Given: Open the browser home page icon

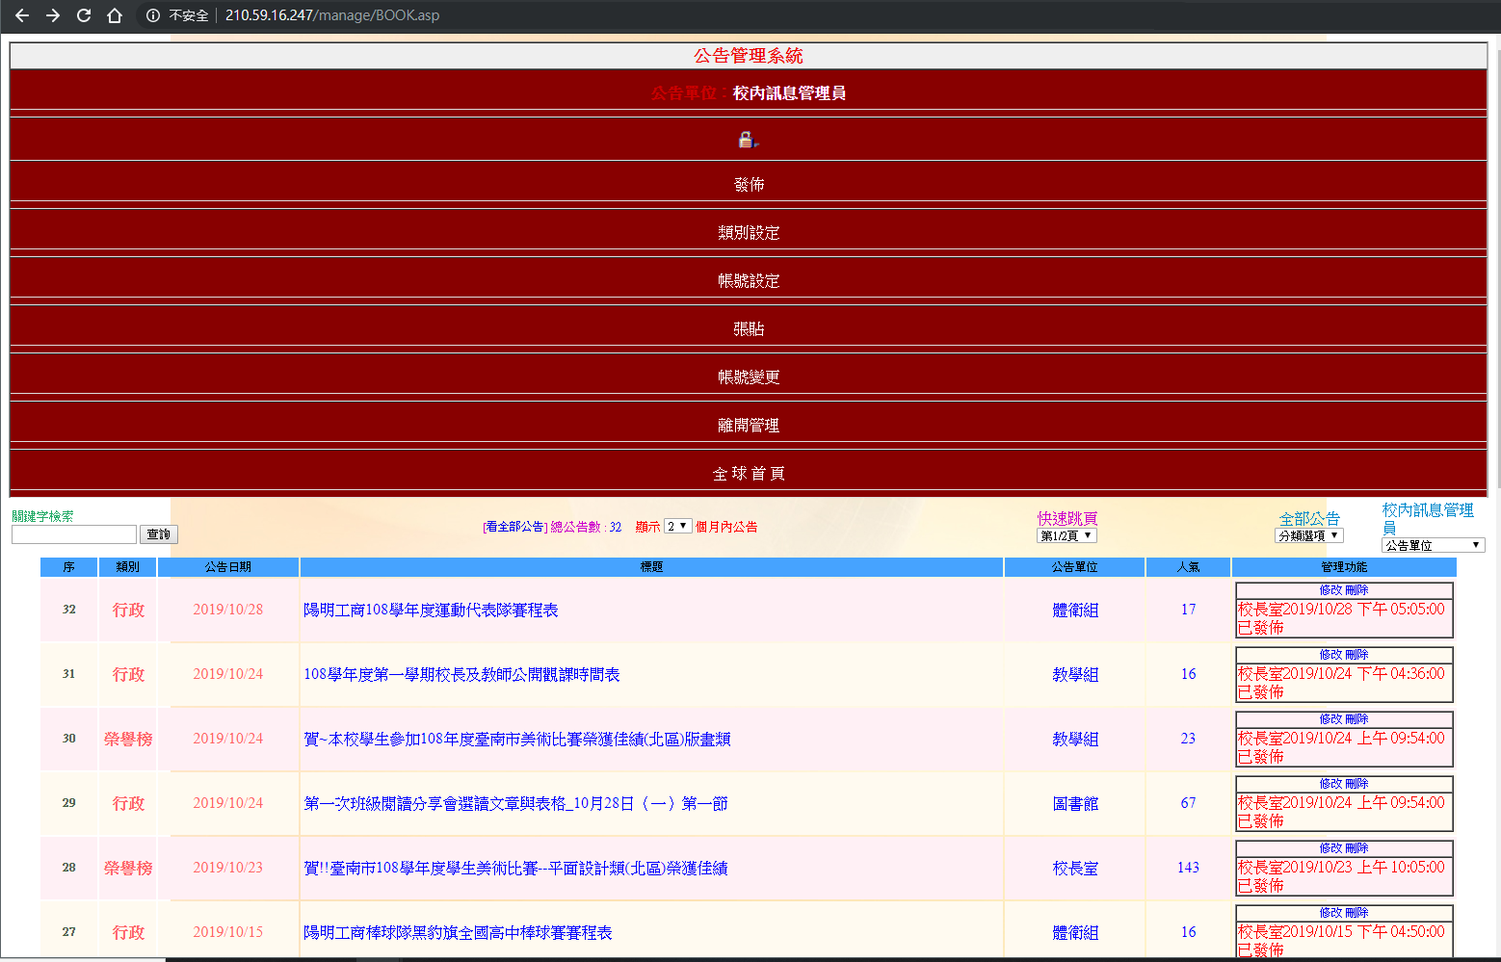Looking at the screenshot, I should pyautogui.click(x=115, y=15).
